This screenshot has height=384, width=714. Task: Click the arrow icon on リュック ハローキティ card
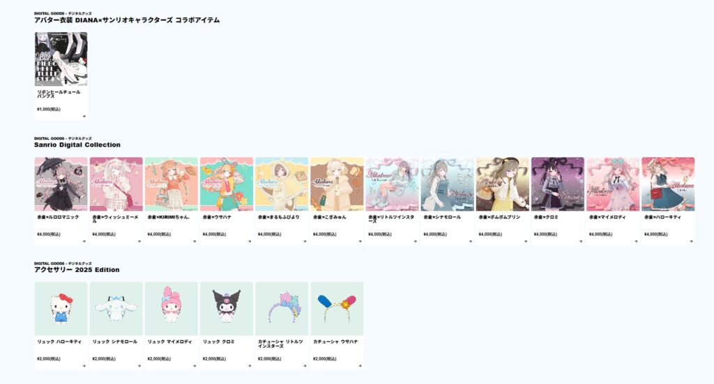[x=84, y=366]
